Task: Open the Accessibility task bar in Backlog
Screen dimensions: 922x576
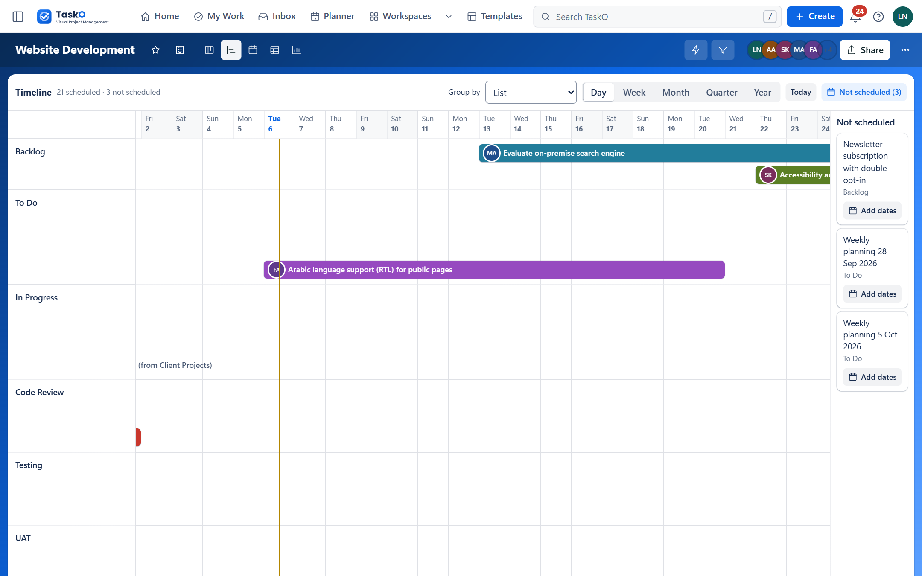Action: click(793, 175)
